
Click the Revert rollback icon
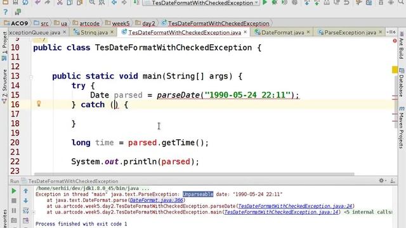pyautogui.click(x=346, y=3)
